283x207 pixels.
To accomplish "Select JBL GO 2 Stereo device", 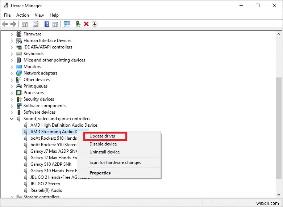I will click(45, 184).
